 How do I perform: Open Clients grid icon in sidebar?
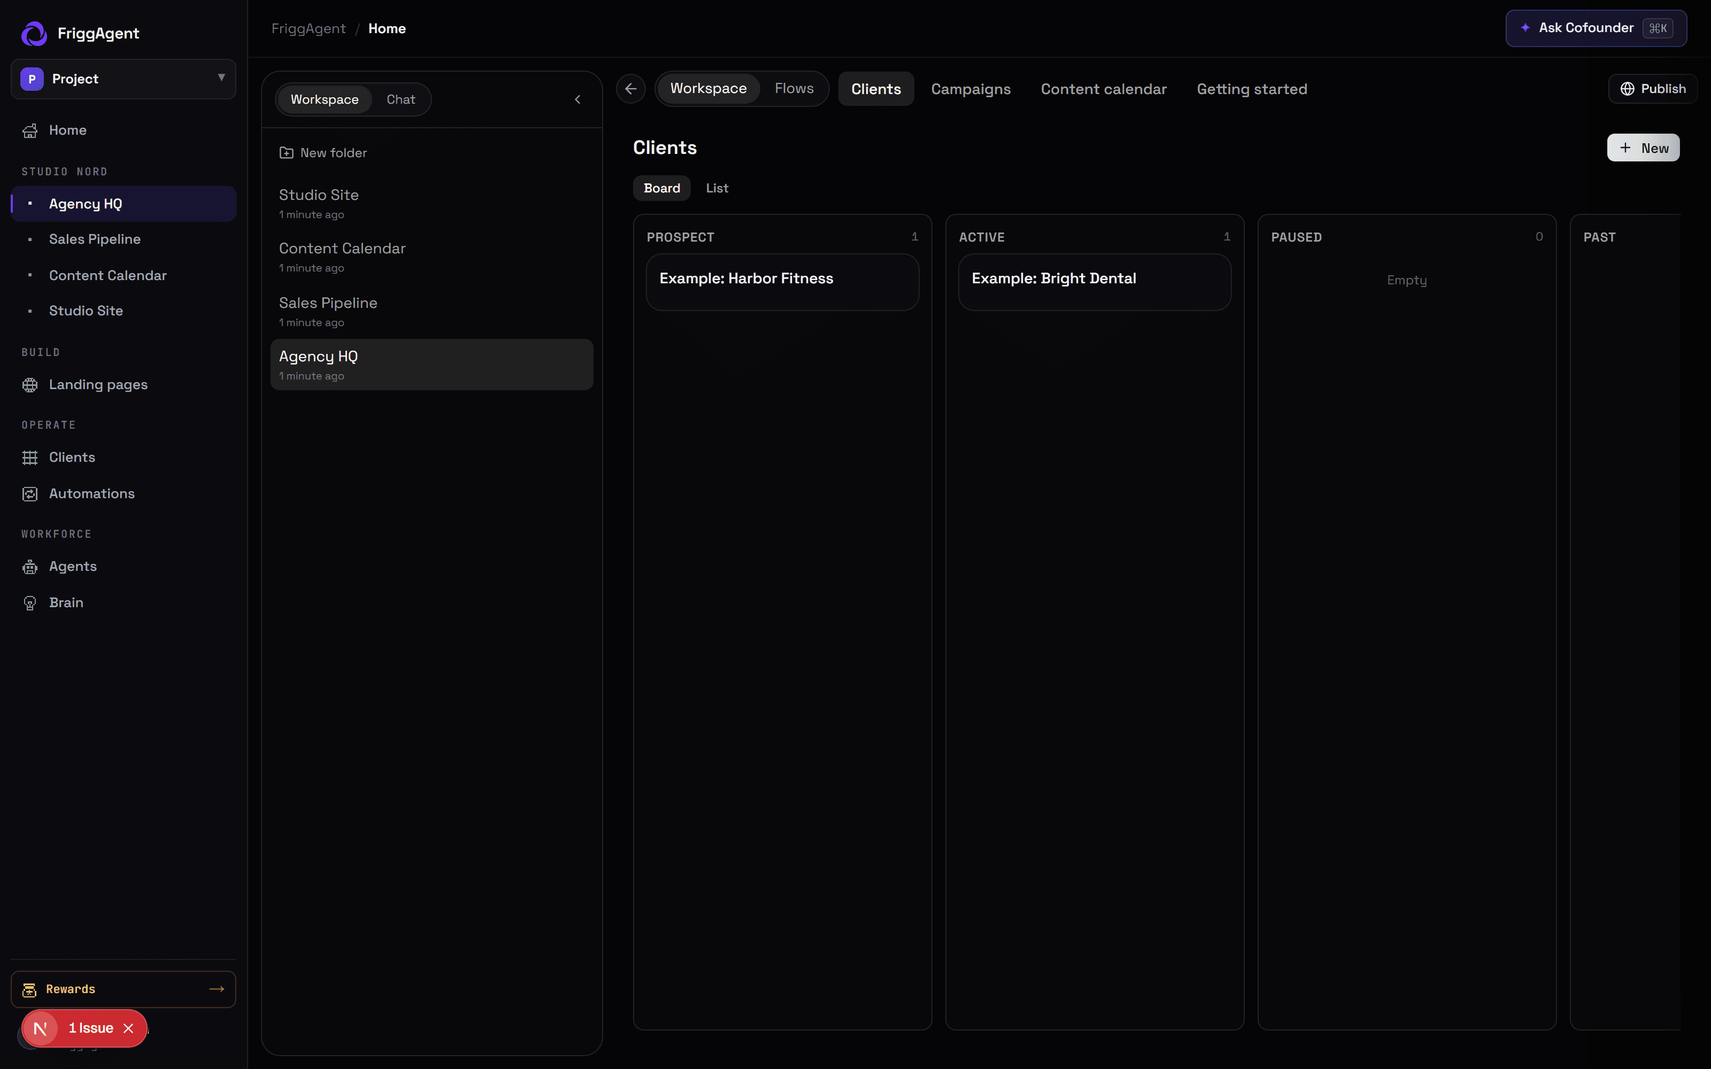pos(30,458)
